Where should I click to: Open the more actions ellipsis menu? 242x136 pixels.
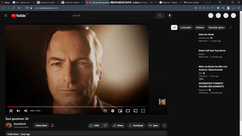(164, 126)
